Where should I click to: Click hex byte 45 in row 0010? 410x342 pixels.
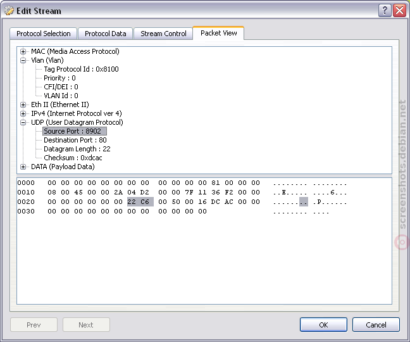pos(78,193)
